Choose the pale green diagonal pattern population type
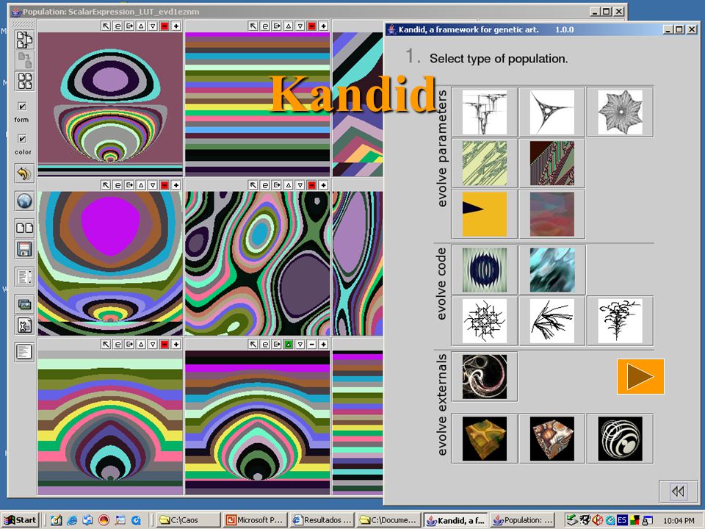 (484, 163)
